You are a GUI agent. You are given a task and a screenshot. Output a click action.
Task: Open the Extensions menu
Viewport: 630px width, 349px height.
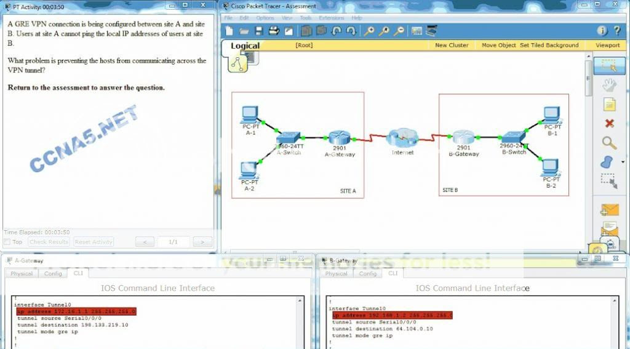[332, 18]
